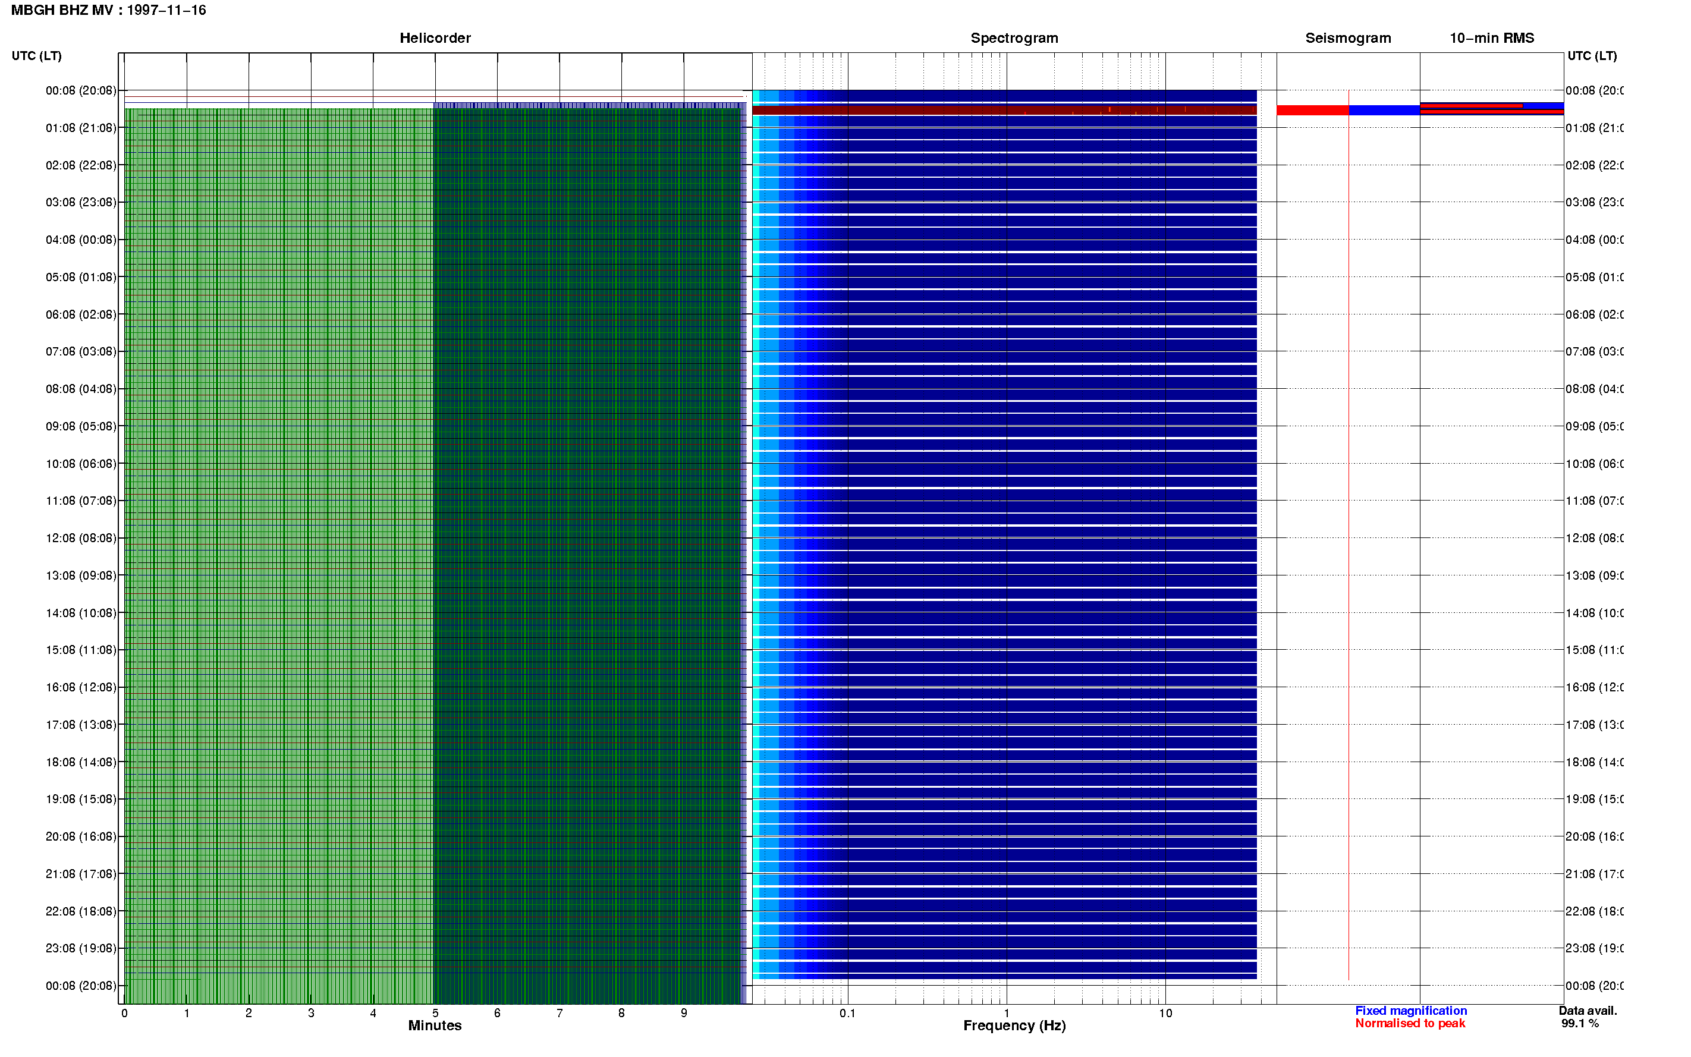Click the 8 tick on the Minutes axis
This screenshot has height=1057, width=1691.
click(621, 1013)
